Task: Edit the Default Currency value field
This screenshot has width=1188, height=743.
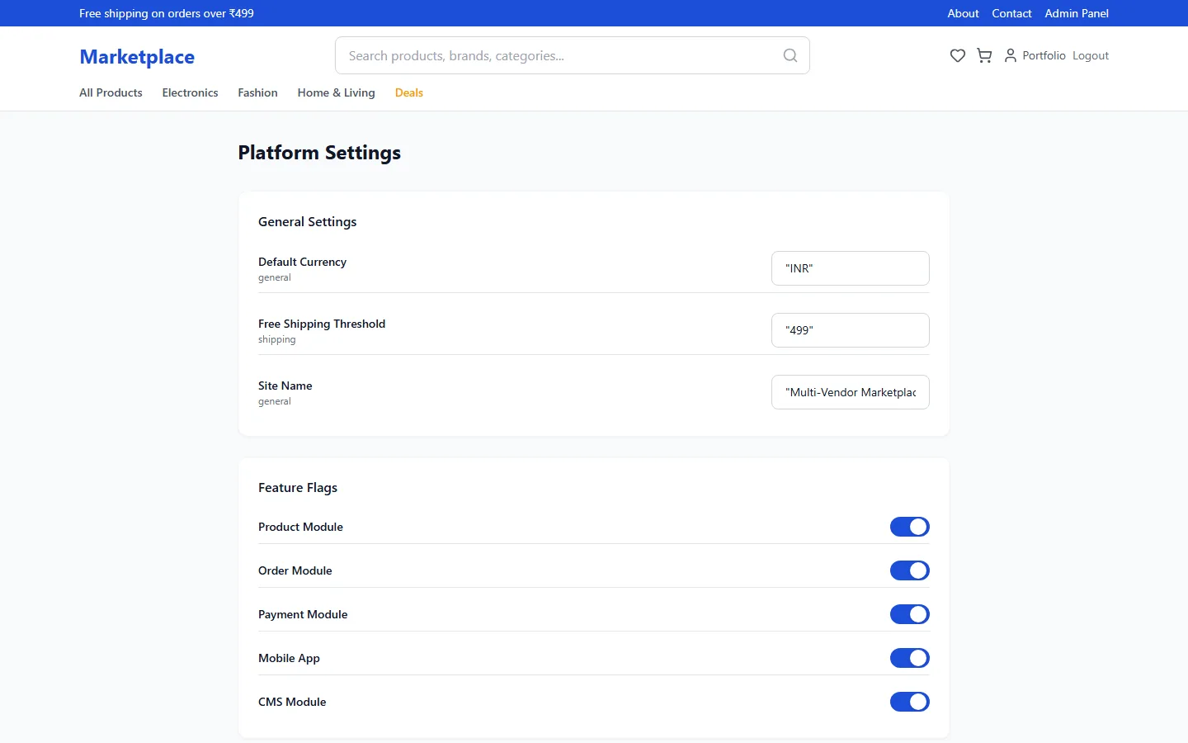Action: tap(850, 268)
